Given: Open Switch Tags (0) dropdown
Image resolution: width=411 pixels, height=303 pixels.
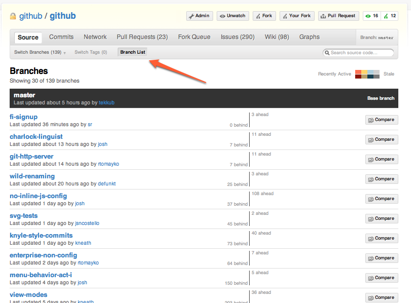Looking at the screenshot, I should (91, 52).
